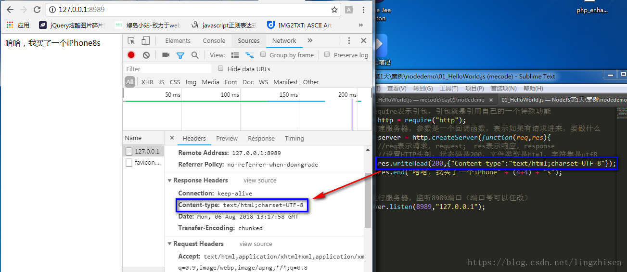Screen dimensions: 627x272
Task: Open the Timing details tab
Action: [x=294, y=138]
